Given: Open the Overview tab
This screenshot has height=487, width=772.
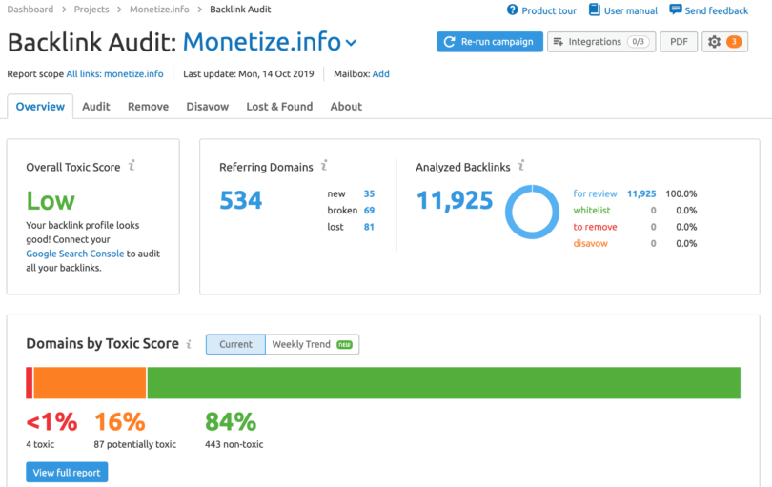Looking at the screenshot, I should pyautogui.click(x=40, y=107).
